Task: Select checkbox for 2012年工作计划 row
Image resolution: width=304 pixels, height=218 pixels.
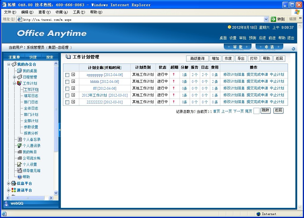Action: [x=67, y=95]
